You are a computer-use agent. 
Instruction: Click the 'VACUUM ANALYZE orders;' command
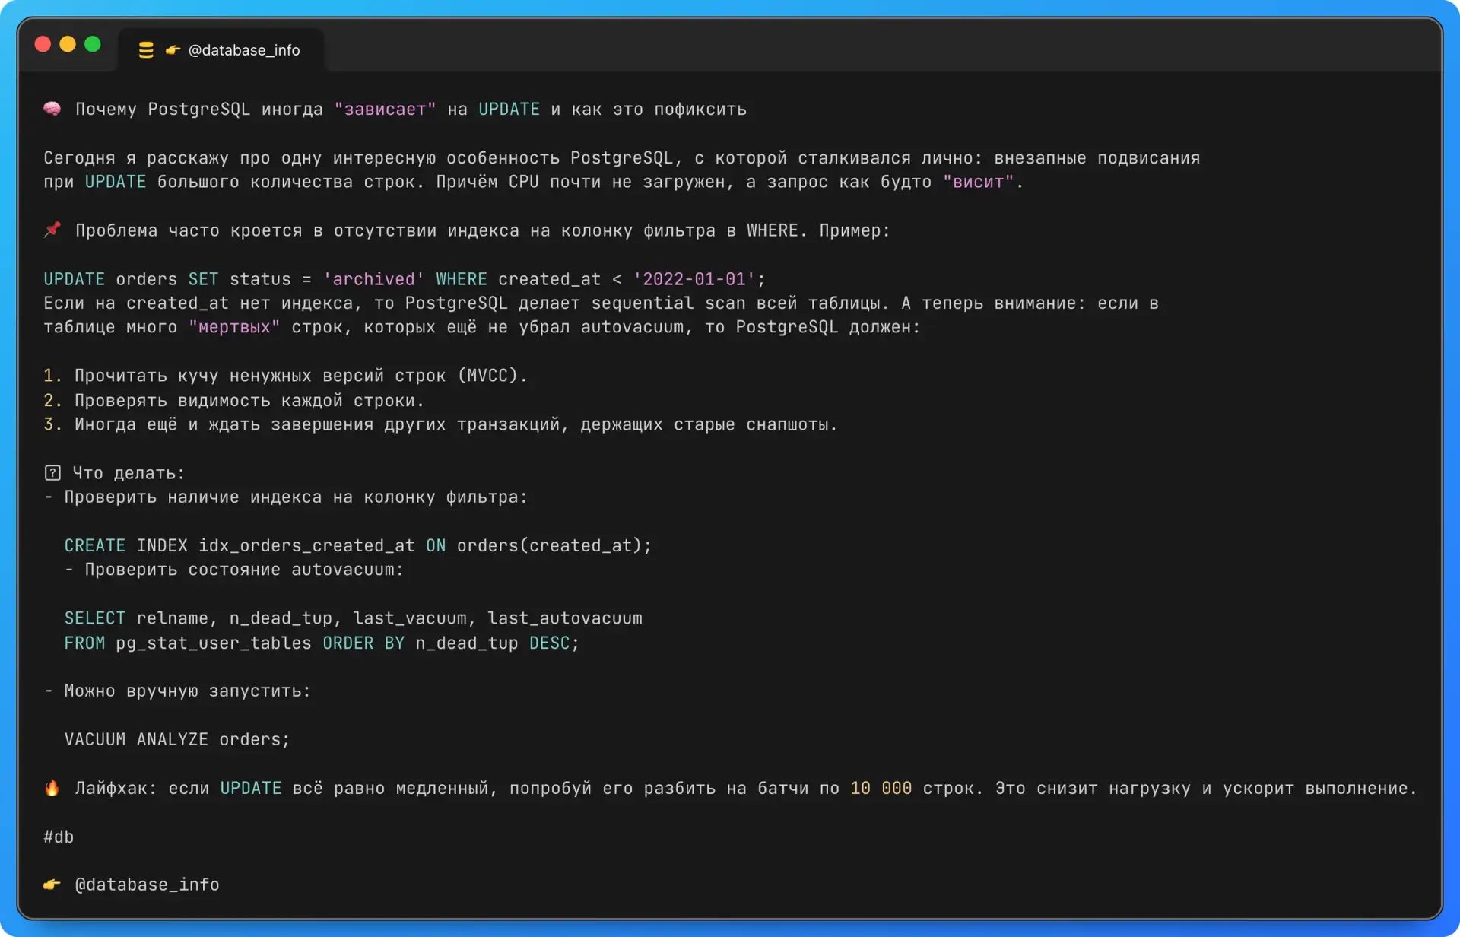click(177, 739)
